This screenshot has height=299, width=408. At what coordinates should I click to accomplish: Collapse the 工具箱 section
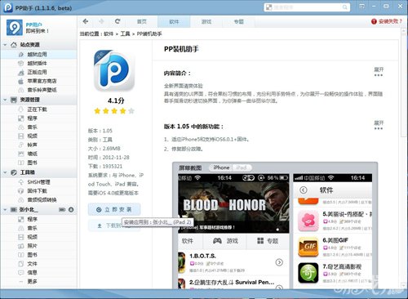pyautogui.click(x=5, y=172)
